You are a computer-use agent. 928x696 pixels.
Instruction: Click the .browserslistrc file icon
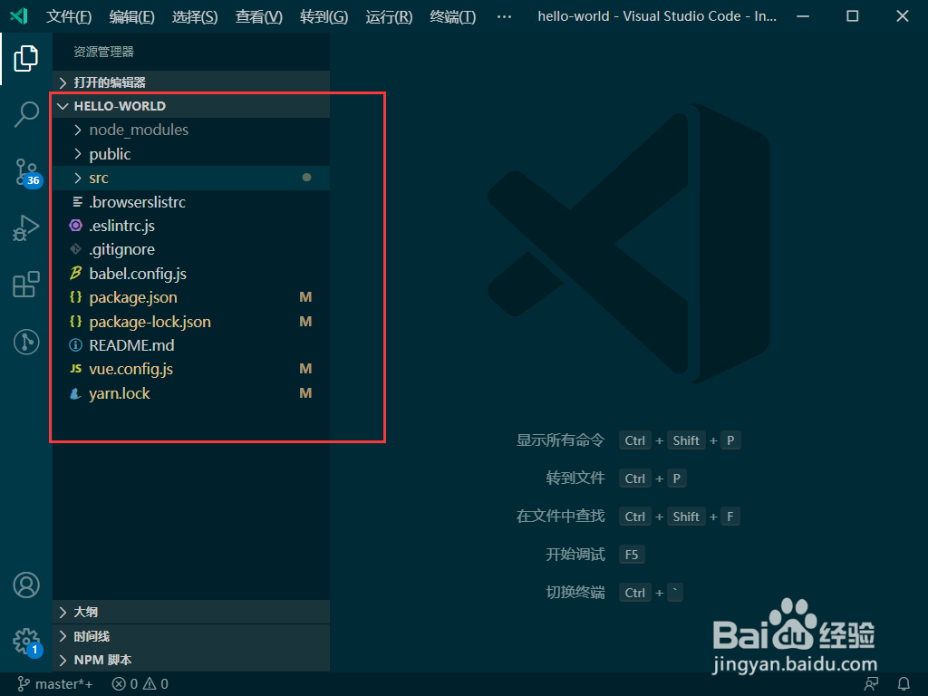[77, 202]
